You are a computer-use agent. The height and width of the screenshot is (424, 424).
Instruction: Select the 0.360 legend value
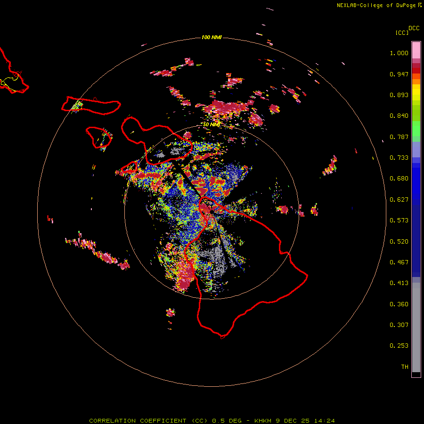399,304
